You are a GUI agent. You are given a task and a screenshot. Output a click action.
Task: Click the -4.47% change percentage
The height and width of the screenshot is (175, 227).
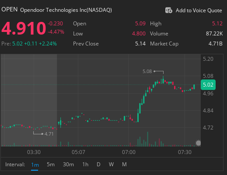56,32
